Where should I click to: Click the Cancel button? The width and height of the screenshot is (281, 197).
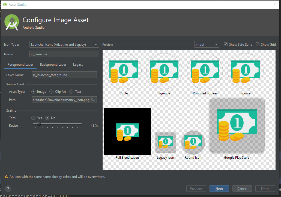tap(242, 189)
